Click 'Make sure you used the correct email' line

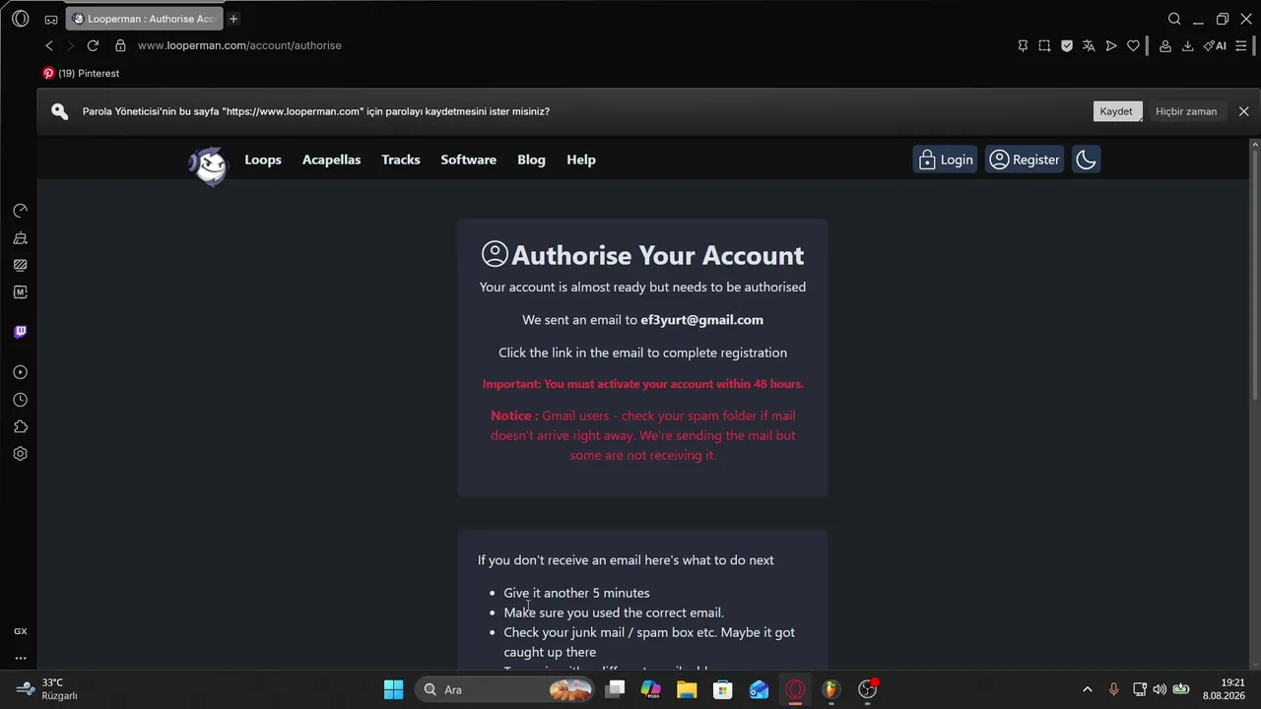614,612
